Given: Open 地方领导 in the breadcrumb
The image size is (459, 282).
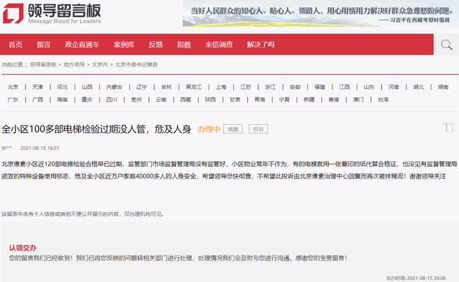Looking at the screenshot, I should pyautogui.click(x=74, y=64).
